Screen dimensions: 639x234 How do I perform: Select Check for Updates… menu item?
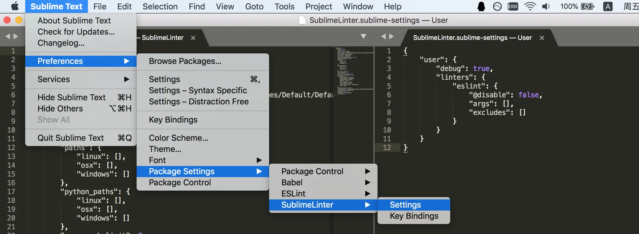point(76,32)
